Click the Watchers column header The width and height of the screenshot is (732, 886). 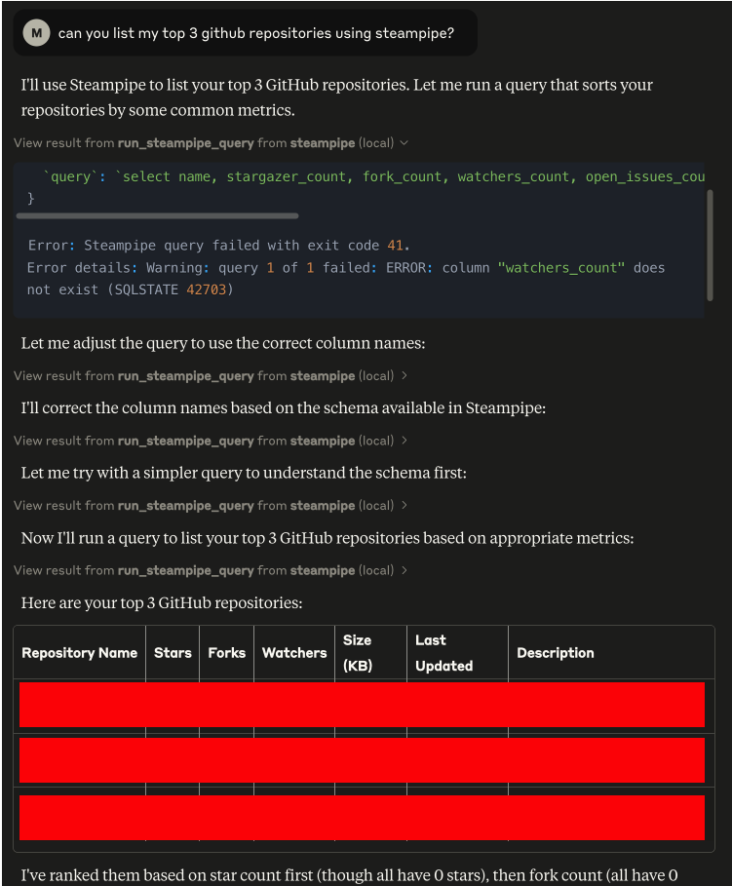pyautogui.click(x=293, y=653)
